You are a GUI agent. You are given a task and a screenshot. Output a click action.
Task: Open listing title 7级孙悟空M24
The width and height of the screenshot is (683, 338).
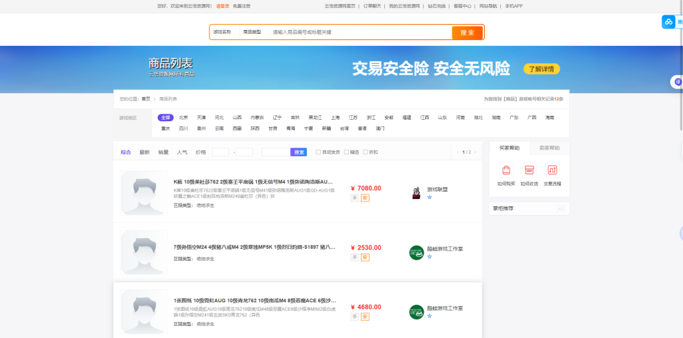coord(254,248)
